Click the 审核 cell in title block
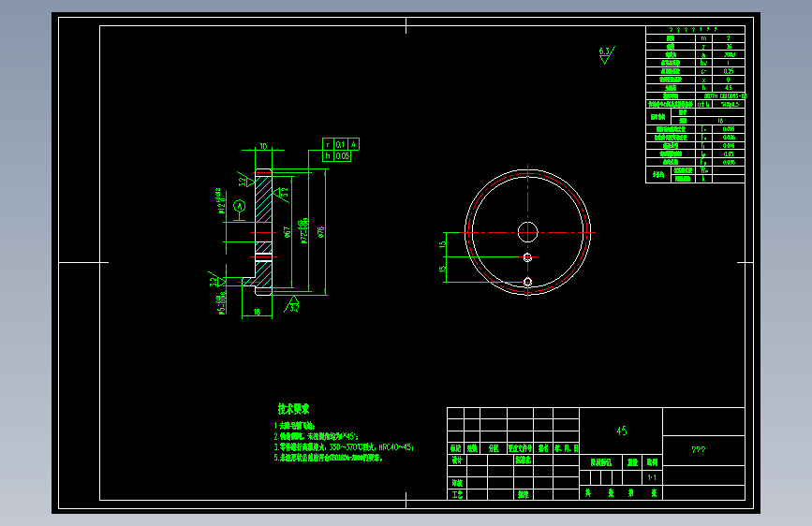This screenshot has height=526, width=812. point(457,483)
